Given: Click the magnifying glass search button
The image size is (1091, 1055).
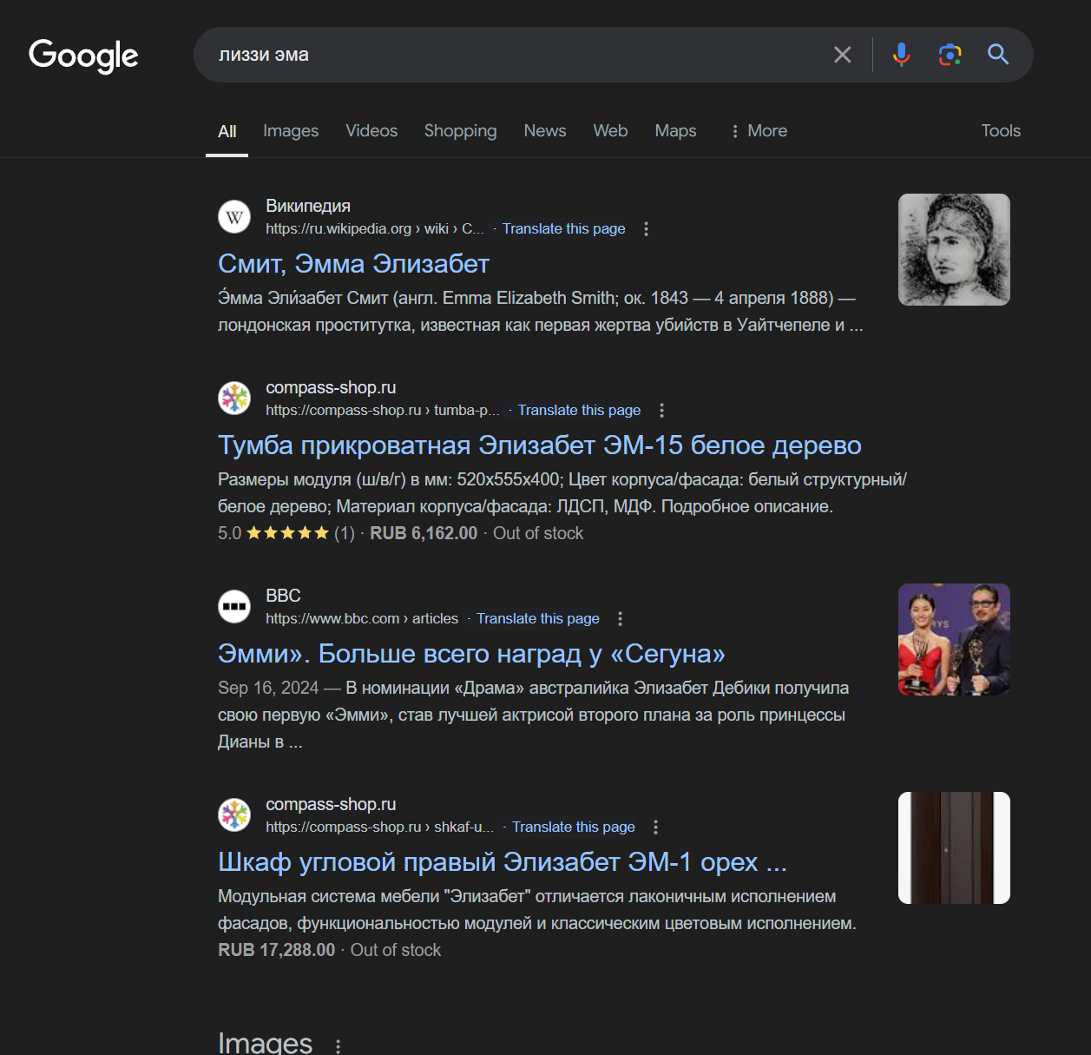Looking at the screenshot, I should pos(998,55).
